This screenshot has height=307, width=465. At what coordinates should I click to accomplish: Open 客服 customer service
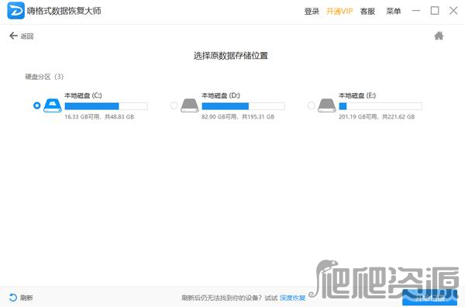pos(367,12)
